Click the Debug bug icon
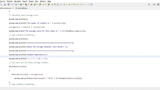Screen dimensions: 160x90 16,4
